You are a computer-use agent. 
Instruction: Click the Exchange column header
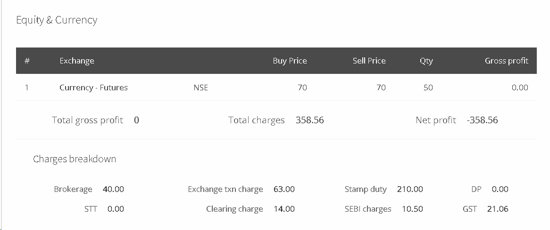click(x=77, y=61)
